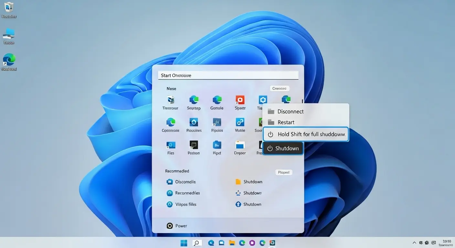The height and width of the screenshot is (248, 455).
Task: Open Shutdown item with triangle icon
Action: click(249, 193)
